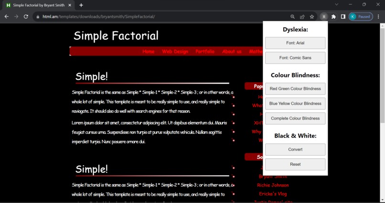Enable Complete Colour Blindness filter
The width and height of the screenshot is (385, 203).
[x=295, y=118]
